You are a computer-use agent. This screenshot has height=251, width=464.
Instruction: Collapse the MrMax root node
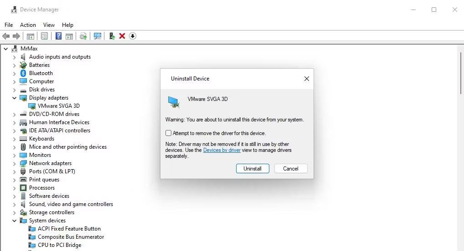click(x=5, y=49)
